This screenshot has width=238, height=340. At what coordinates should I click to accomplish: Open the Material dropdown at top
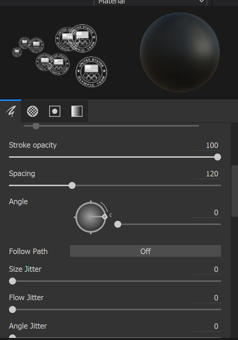(150, 2)
